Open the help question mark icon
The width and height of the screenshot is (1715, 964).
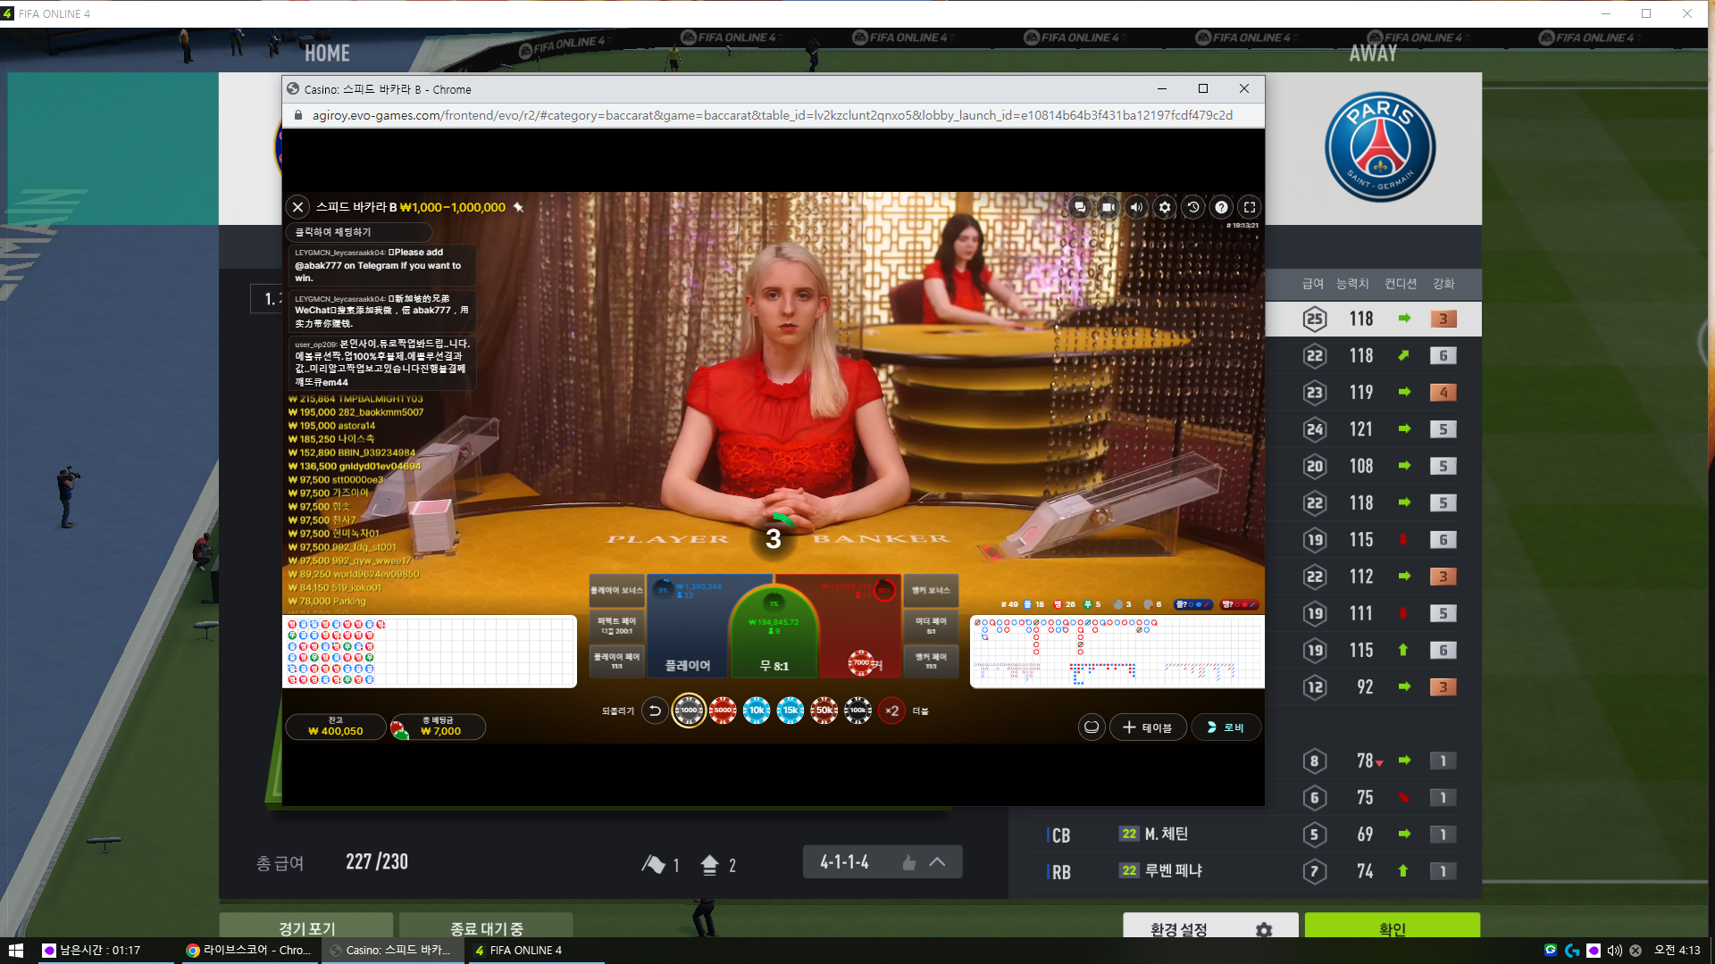pos(1222,207)
